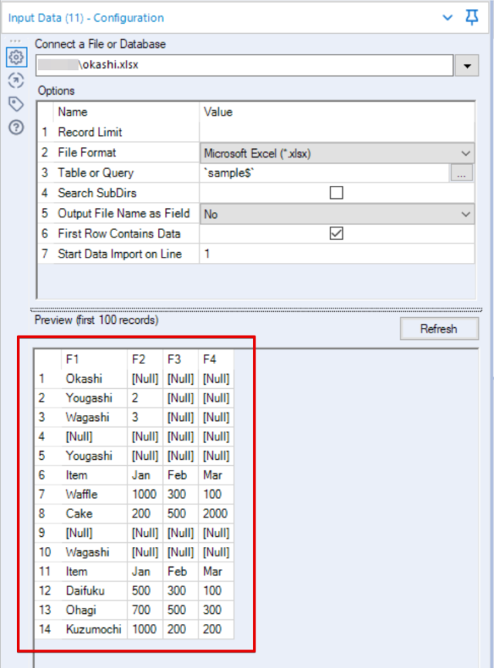Viewport: 494px width, 668px height.
Task: Open the Navigation icon in sidebar
Action: pyautogui.click(x=16, y=81)
